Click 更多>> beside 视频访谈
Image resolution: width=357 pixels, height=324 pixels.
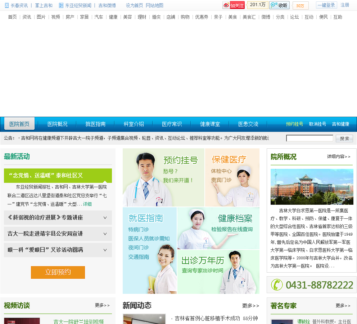pyautogui.click(x=102, y=305)
